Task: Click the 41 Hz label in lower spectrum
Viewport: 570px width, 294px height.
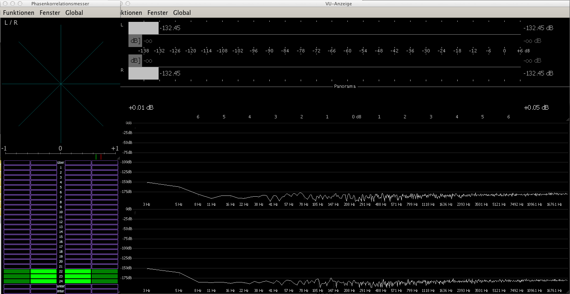Action: click(273, 291)
